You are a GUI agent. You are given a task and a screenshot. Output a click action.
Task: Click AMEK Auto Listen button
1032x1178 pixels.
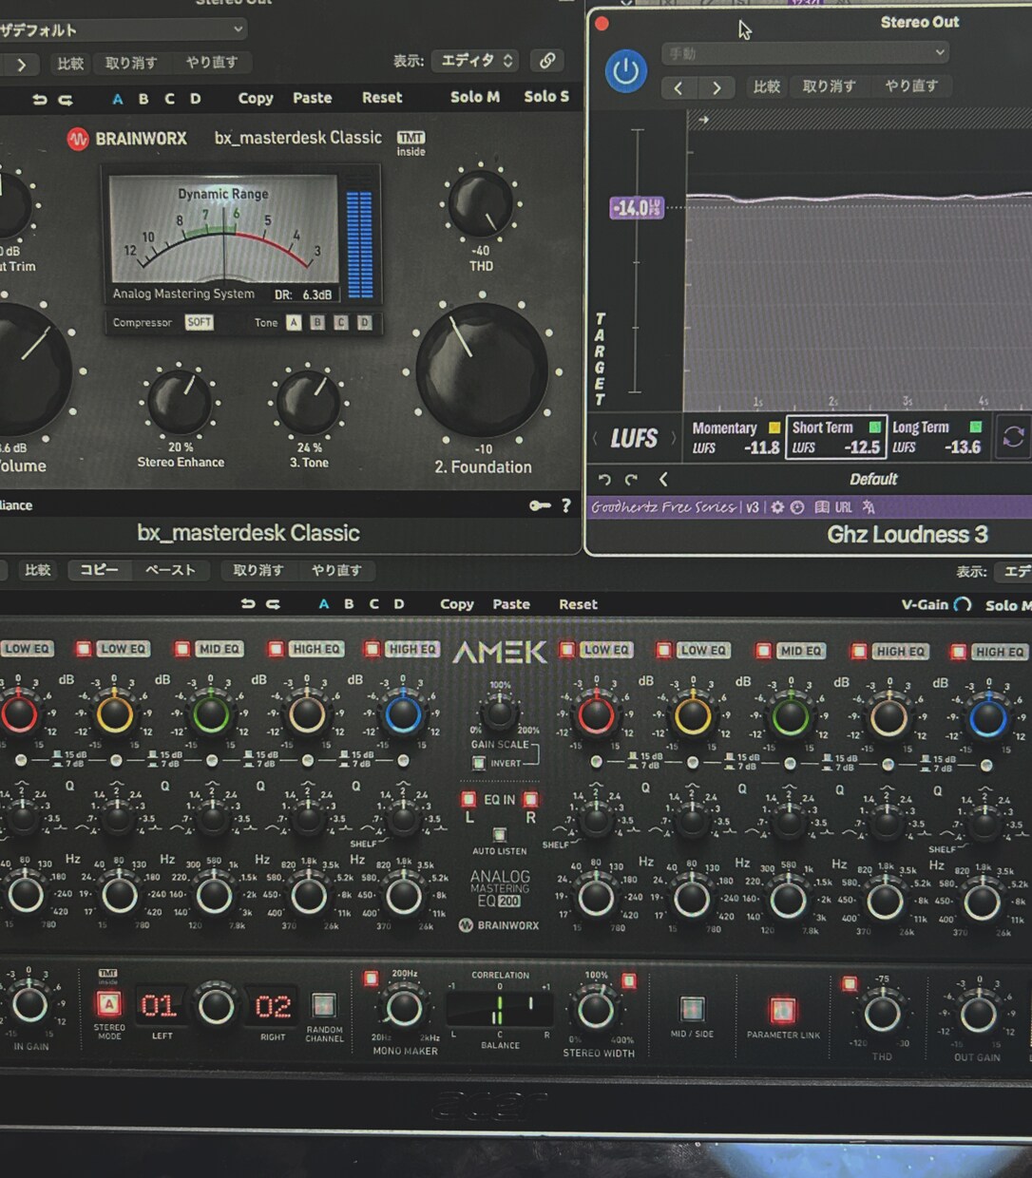click(500, 835)
